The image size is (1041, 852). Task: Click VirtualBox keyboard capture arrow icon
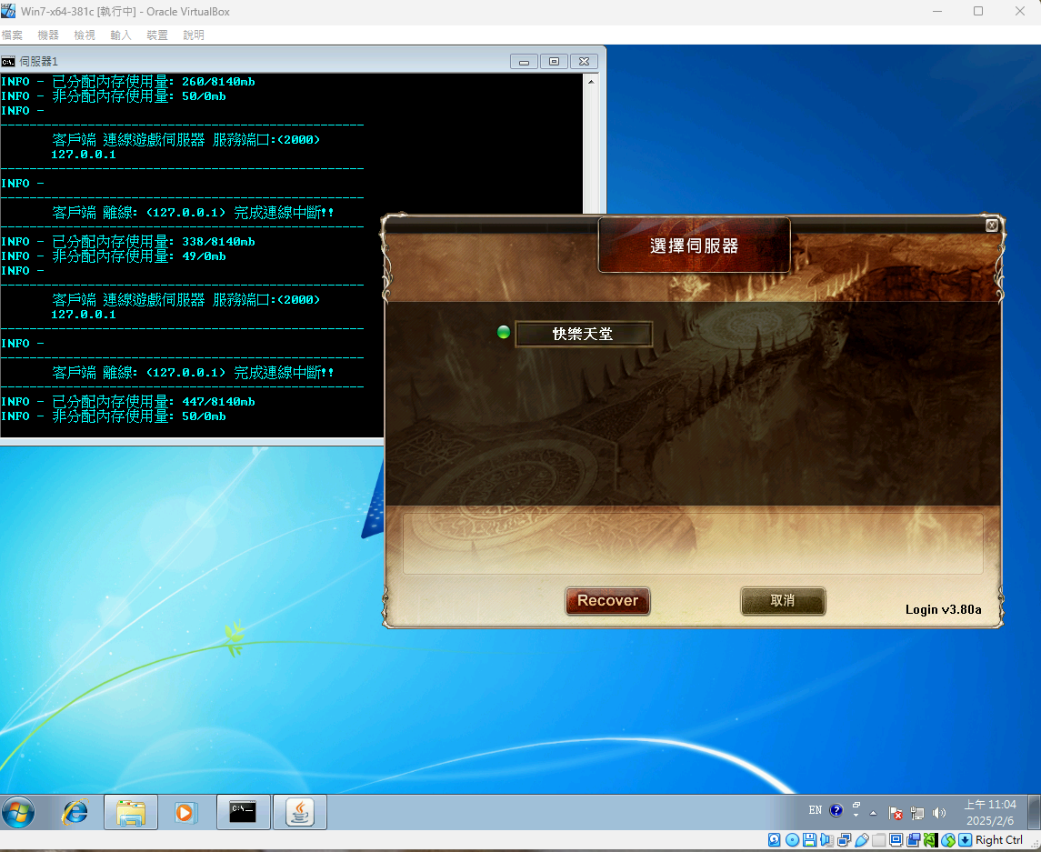966,840
